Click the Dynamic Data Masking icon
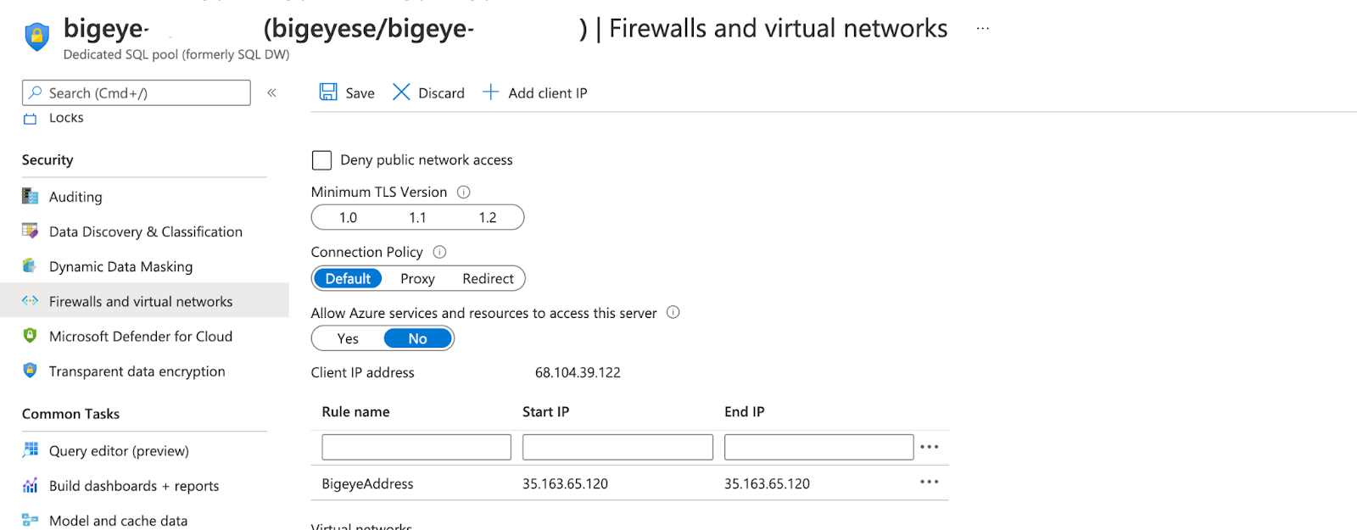The image size is (1357, 530). pos(31,266)
